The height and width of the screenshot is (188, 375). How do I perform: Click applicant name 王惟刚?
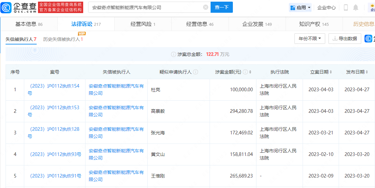158,176
